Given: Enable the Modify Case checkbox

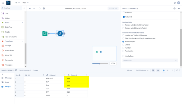Looking at the screenshot, I should (123, 56).
